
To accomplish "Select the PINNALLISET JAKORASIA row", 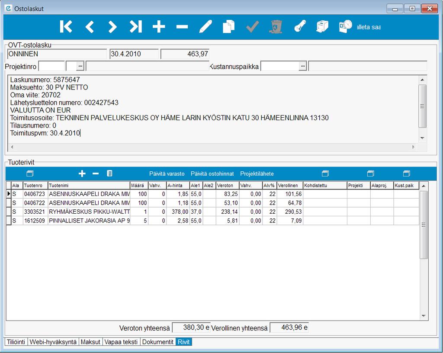I will 212,221.
